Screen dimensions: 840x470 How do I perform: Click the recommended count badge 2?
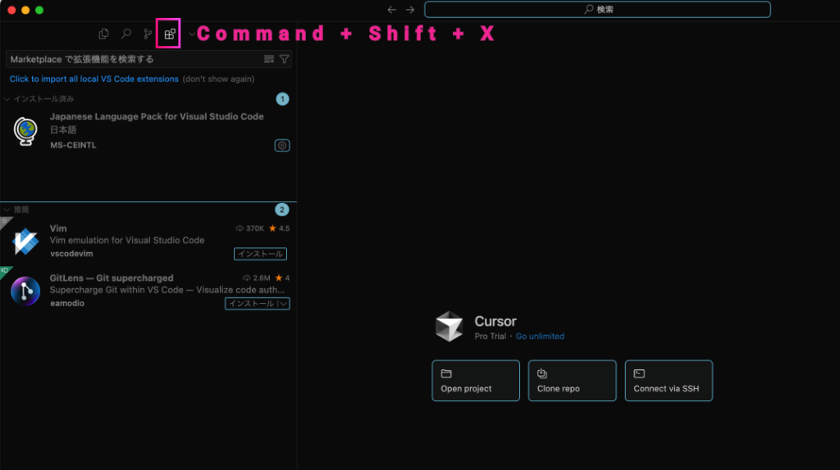282,210
